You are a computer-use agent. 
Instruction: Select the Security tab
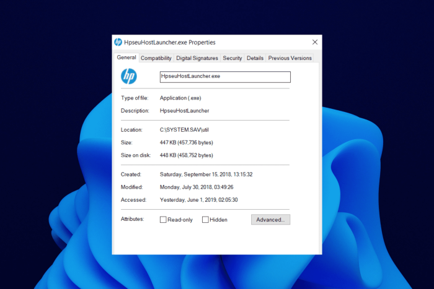[232, 58]
